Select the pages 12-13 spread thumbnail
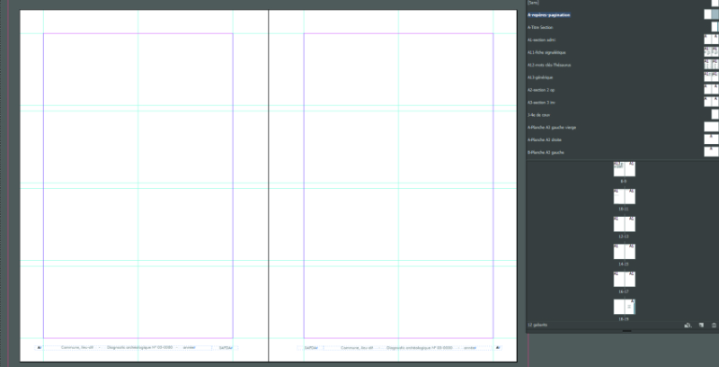 625,224
